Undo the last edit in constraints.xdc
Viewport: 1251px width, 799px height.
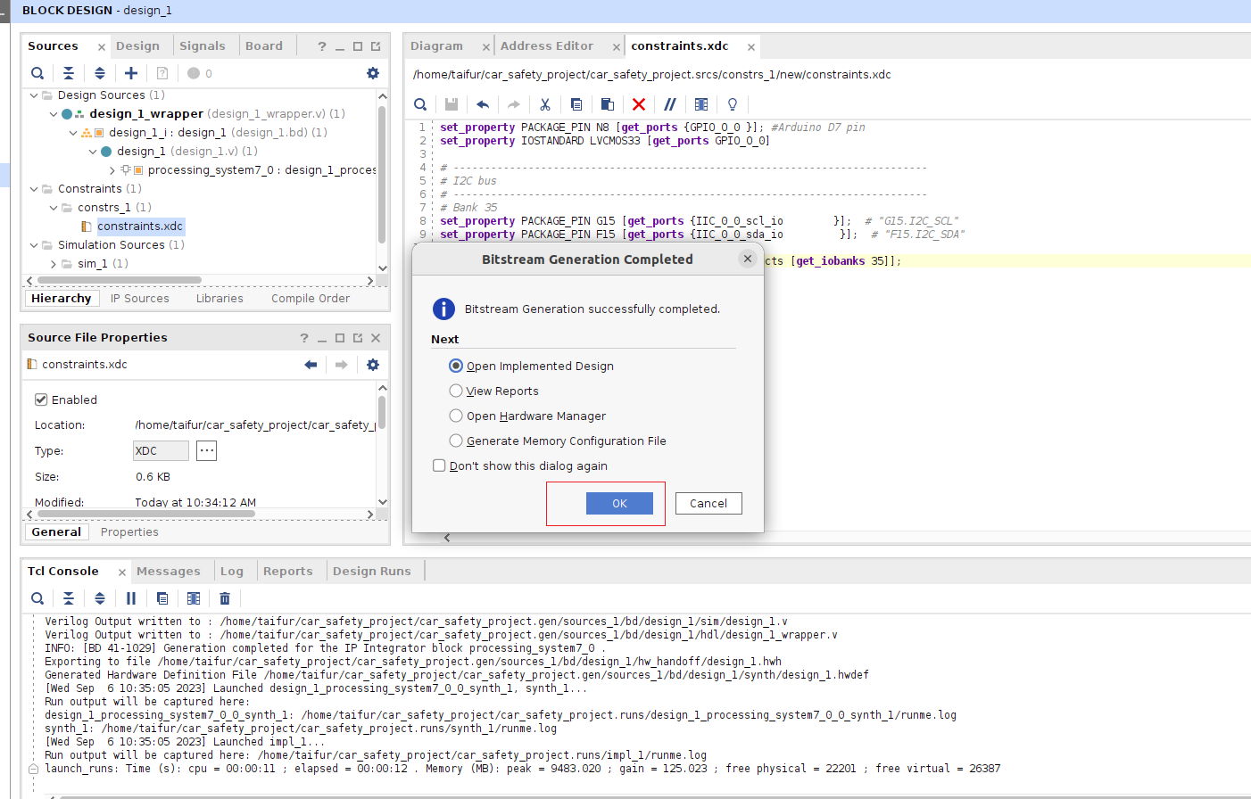pos(483,104)
